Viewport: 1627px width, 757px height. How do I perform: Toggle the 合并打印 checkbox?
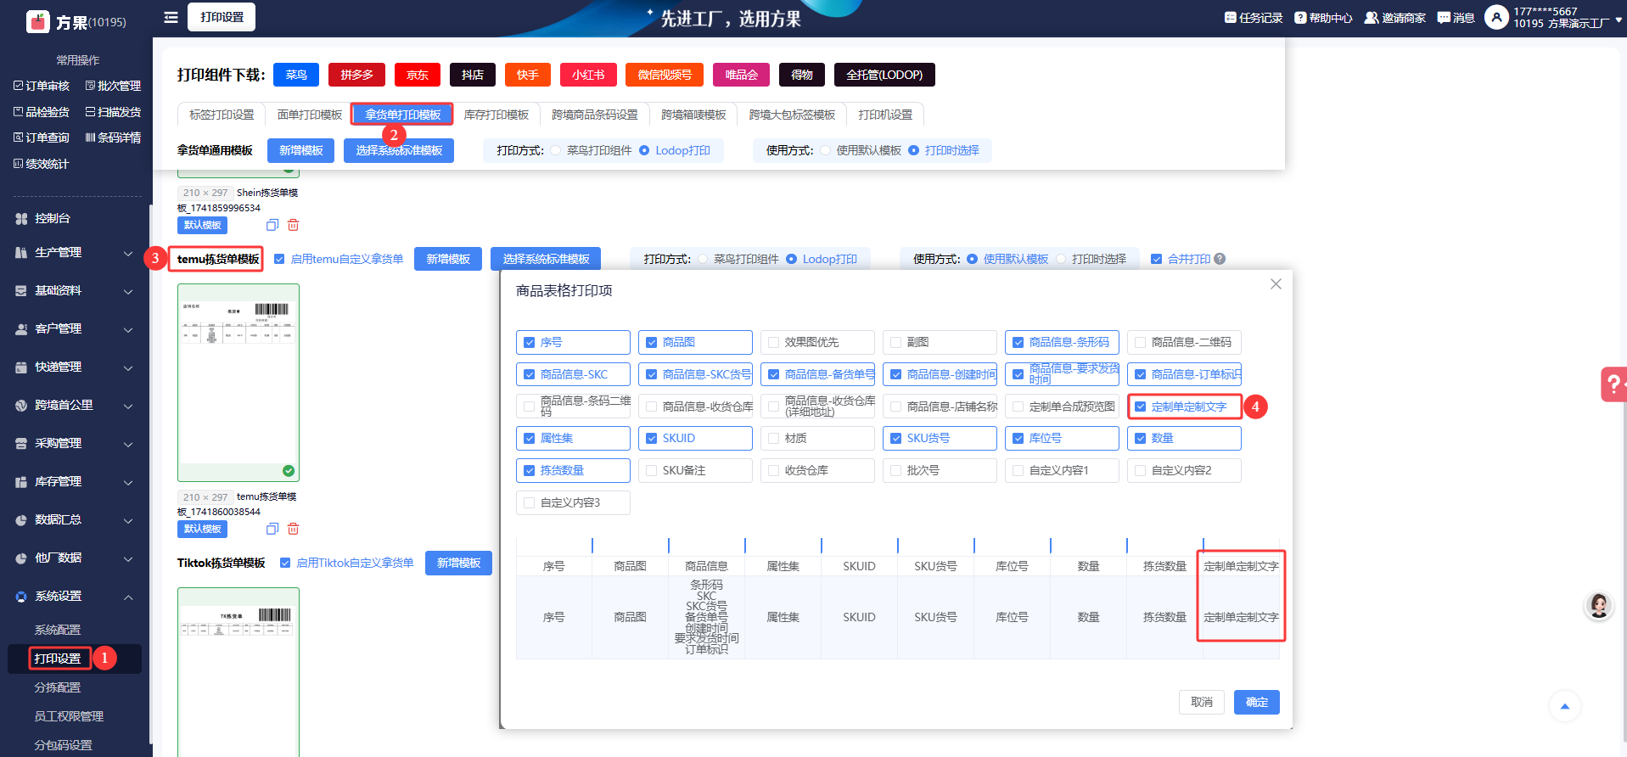(1156, 259)
